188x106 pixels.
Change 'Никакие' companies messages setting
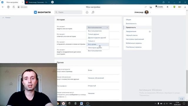pos(91,93)
